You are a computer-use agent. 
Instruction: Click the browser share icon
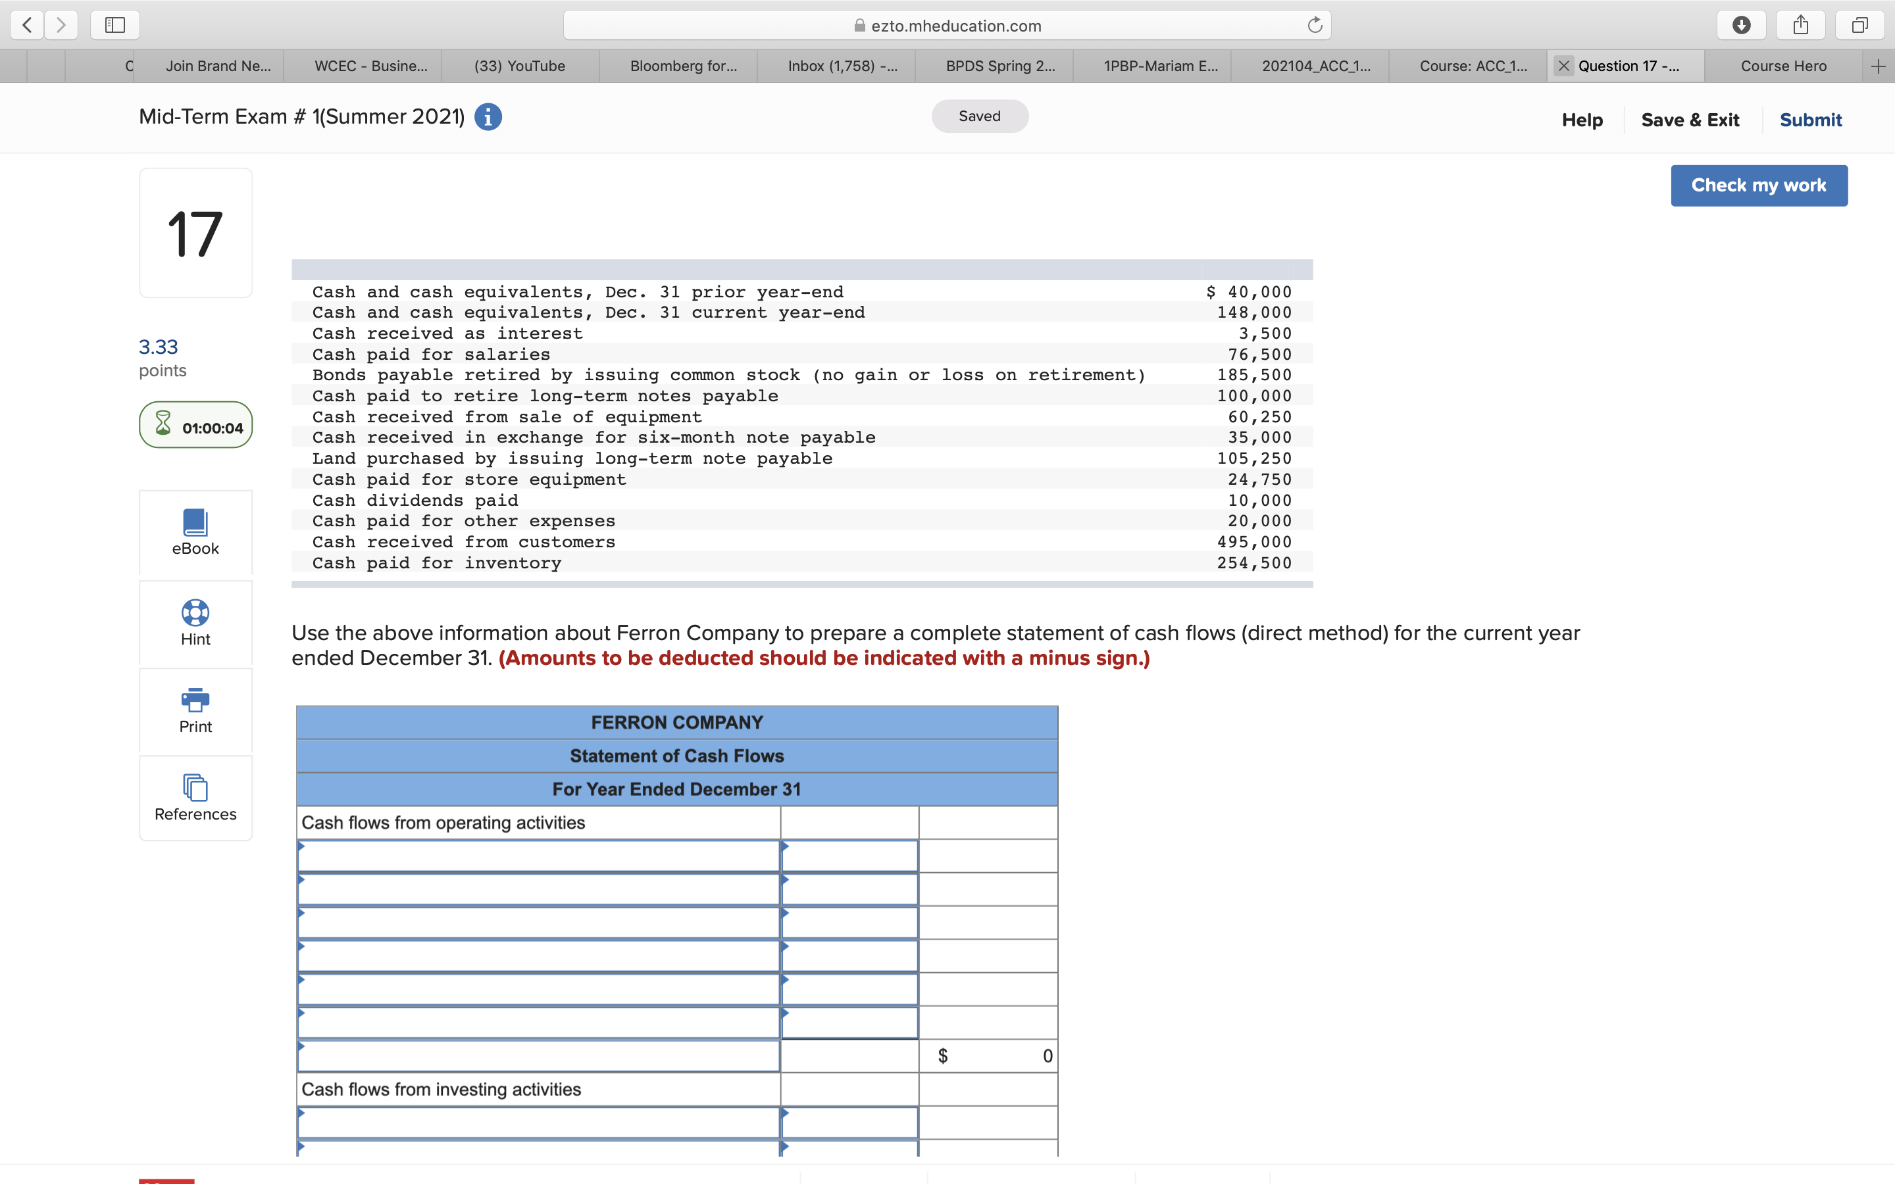click(x=1800, y=26)
